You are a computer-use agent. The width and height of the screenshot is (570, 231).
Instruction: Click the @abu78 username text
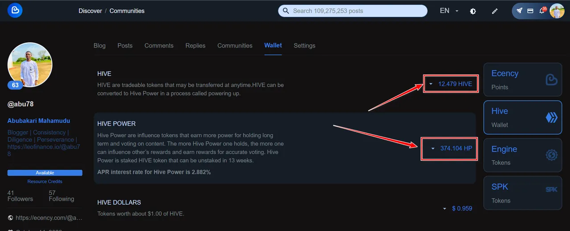pyautogui.click(x=20, y=104)
